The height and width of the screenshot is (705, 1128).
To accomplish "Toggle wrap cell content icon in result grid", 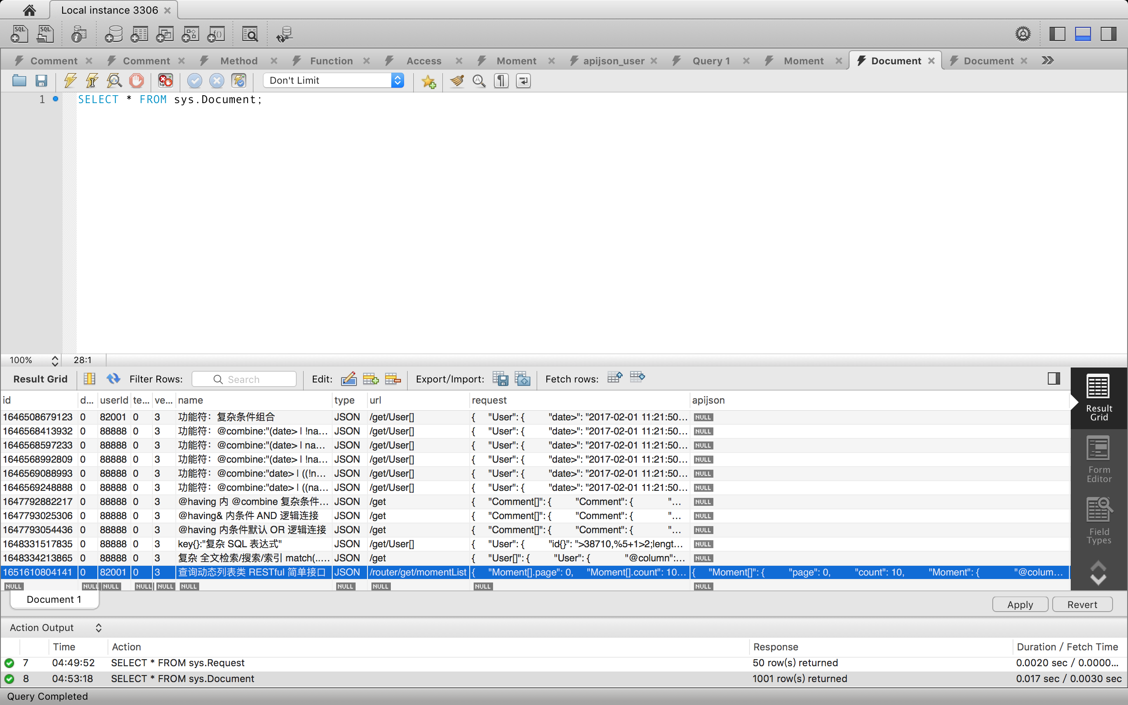I will [x=89, y=378].
